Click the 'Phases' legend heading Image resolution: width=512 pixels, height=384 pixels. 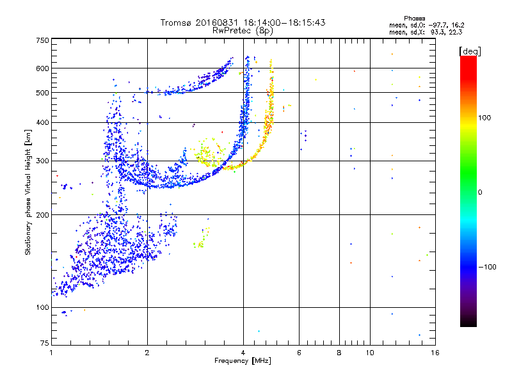[414, 19]
